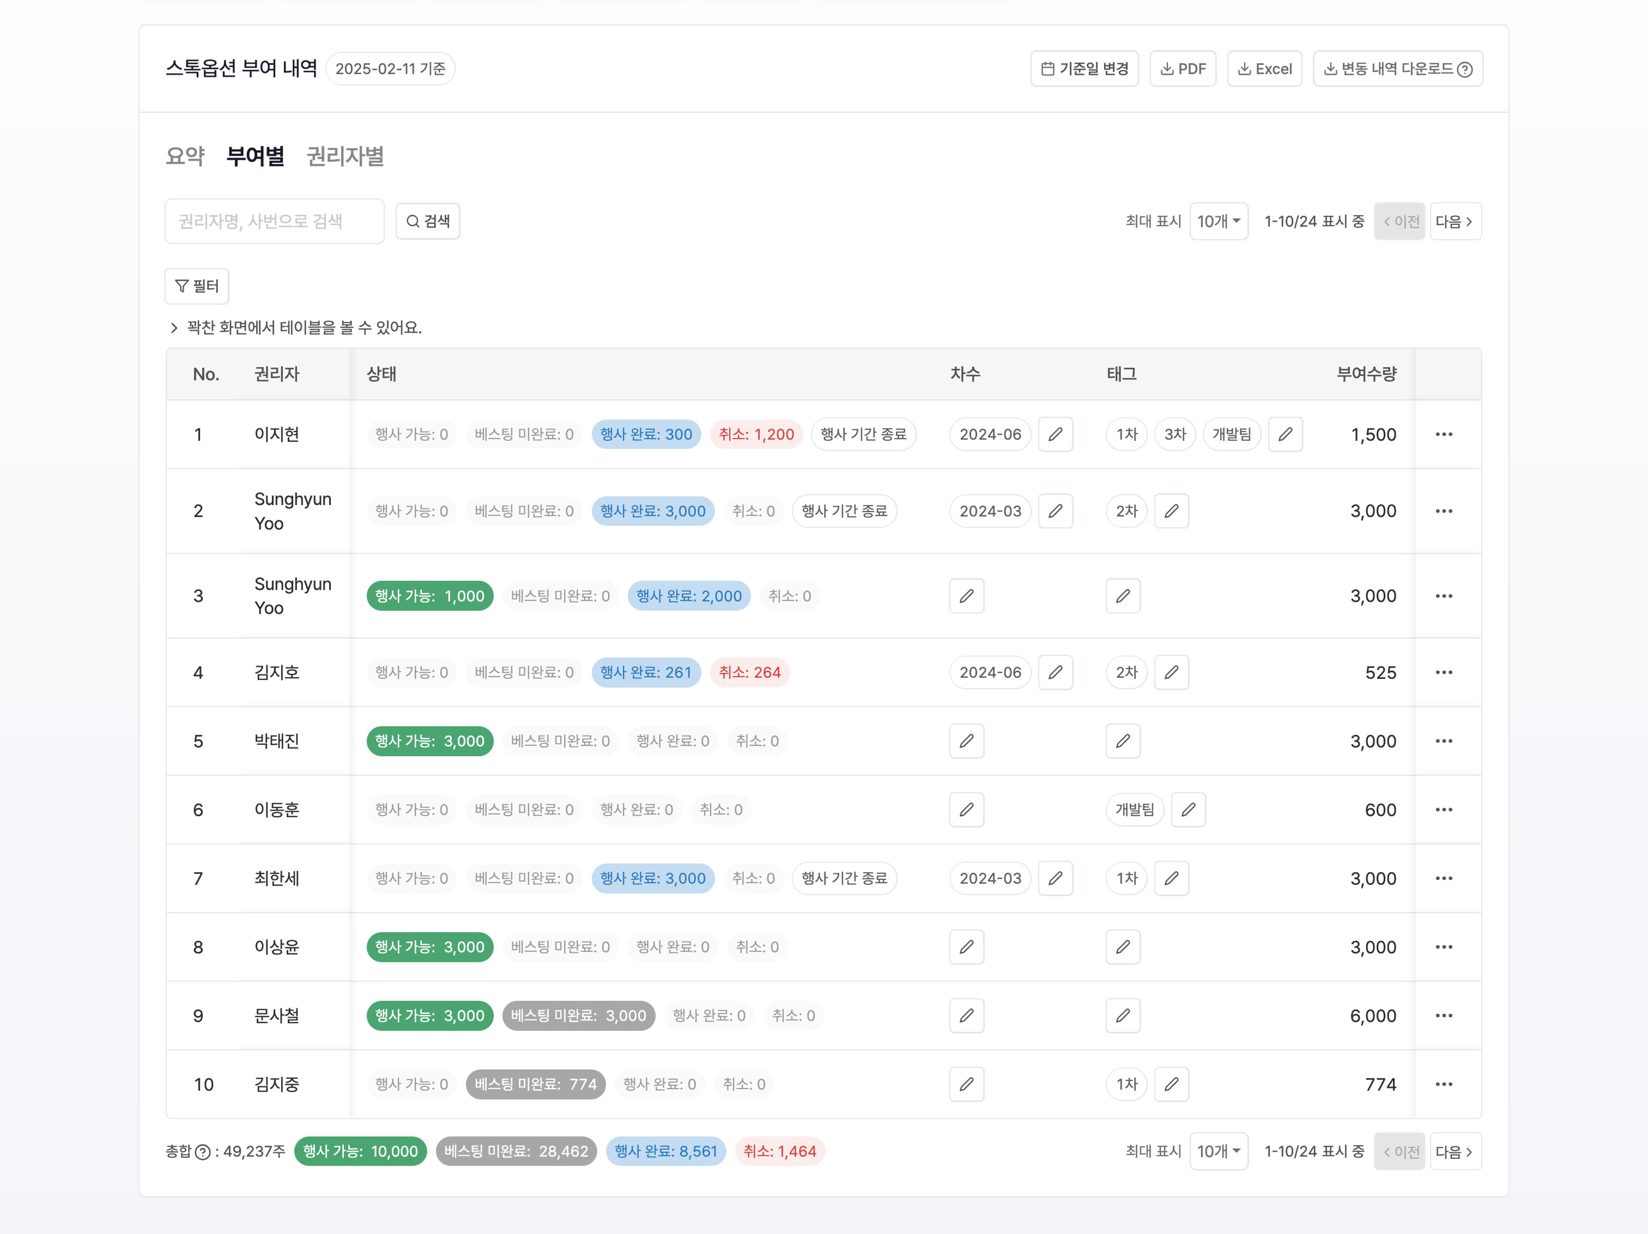Open bottom 최대 표시 10개 dropdown
The height and width of the screenshot is (1234, 1648).
click(x=1218, y=1151)
